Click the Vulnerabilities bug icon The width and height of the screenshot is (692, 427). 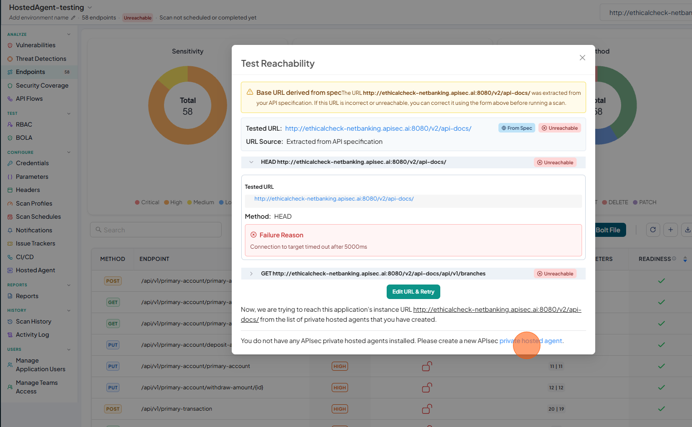(10, 45)
